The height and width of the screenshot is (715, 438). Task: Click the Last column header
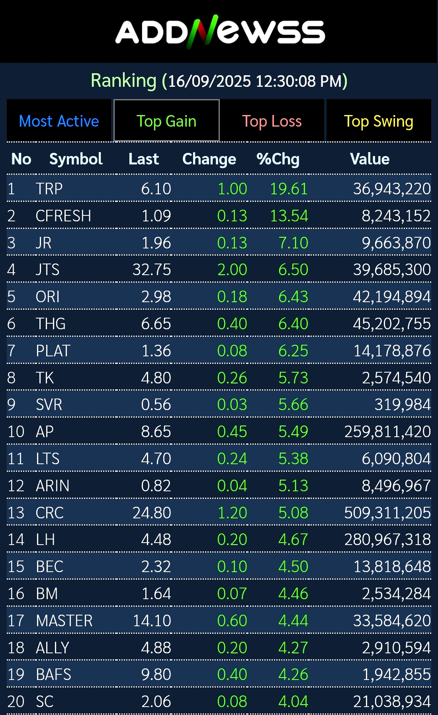(143, 159)
